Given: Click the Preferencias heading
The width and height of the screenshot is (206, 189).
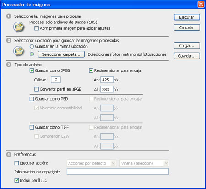Looking at the screenshot, I should pyautogui.click(x=25, y=154).
